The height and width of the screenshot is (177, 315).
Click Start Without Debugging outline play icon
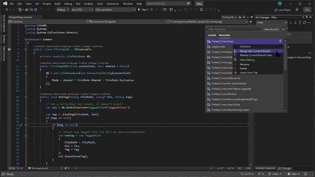(152, 9)
